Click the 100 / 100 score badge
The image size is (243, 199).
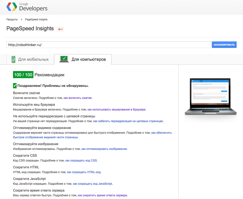[x=23, y=75]
